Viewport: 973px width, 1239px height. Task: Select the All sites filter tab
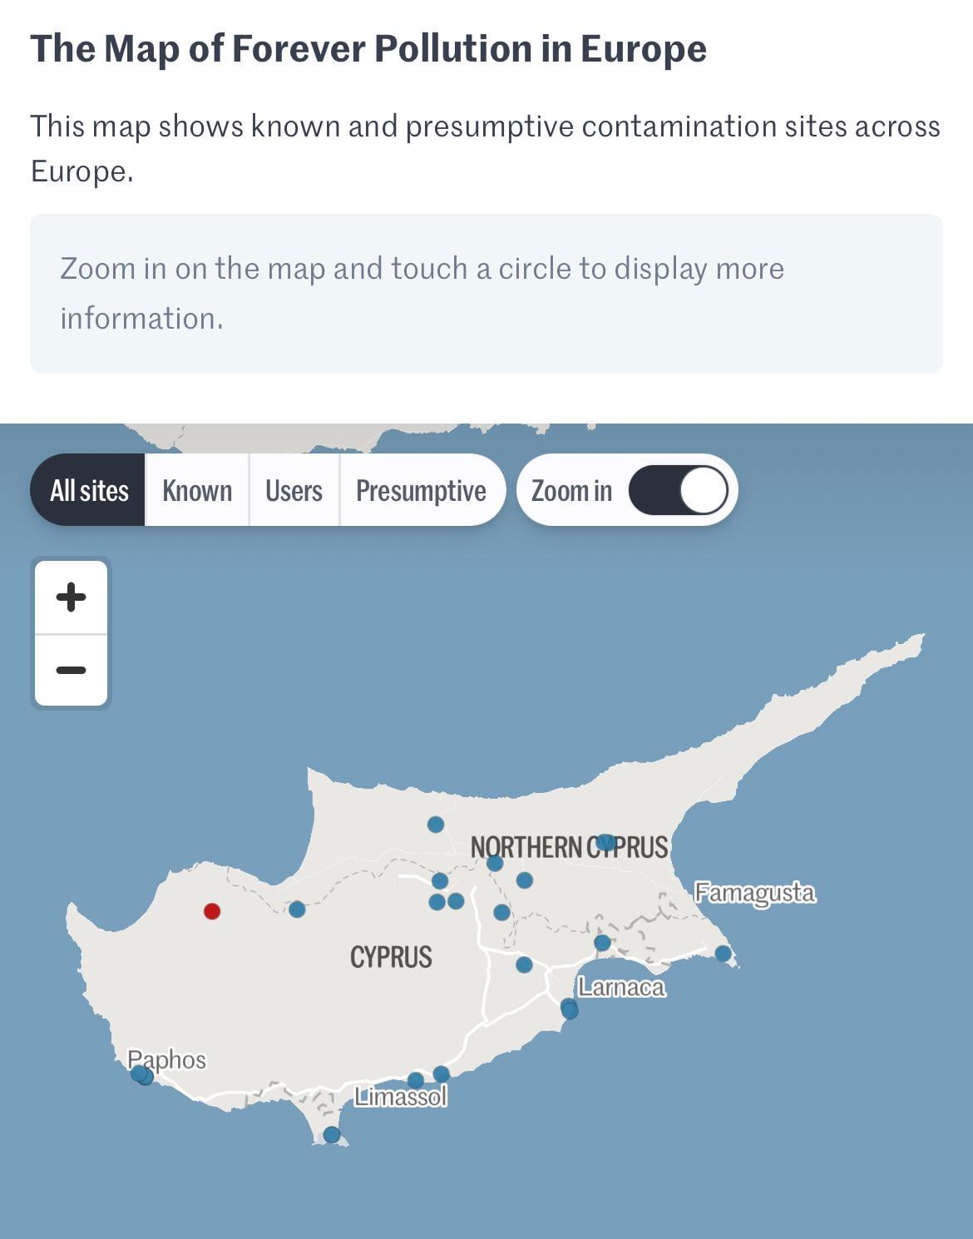click(x=89, y=490)
